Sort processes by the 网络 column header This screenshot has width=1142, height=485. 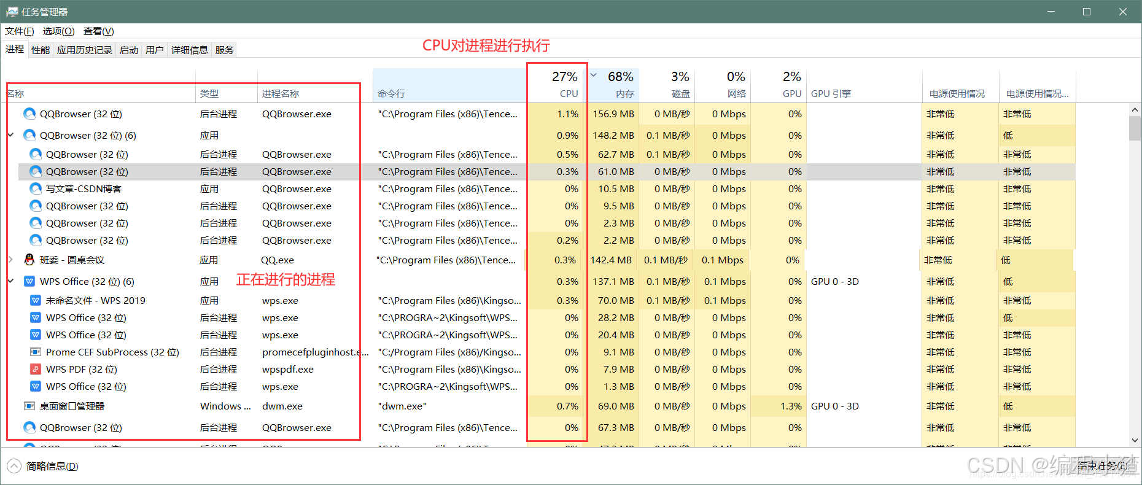click(723, 85)
